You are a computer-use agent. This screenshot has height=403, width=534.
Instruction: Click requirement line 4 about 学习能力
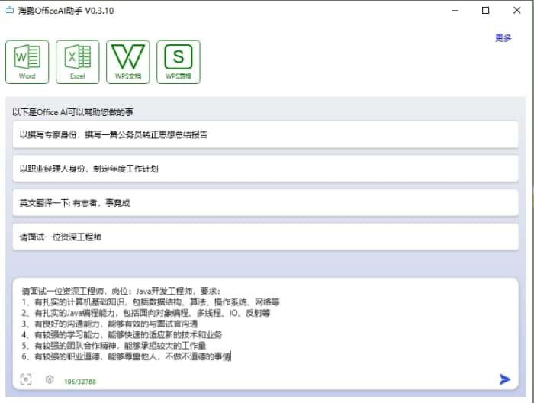122,334
